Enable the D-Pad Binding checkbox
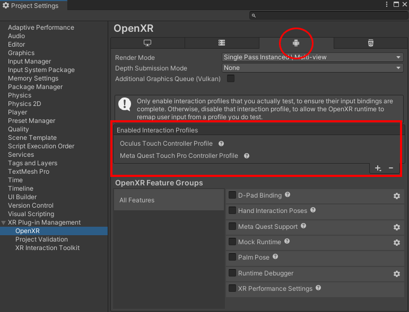The image size is (409, 312). [232, 195]
